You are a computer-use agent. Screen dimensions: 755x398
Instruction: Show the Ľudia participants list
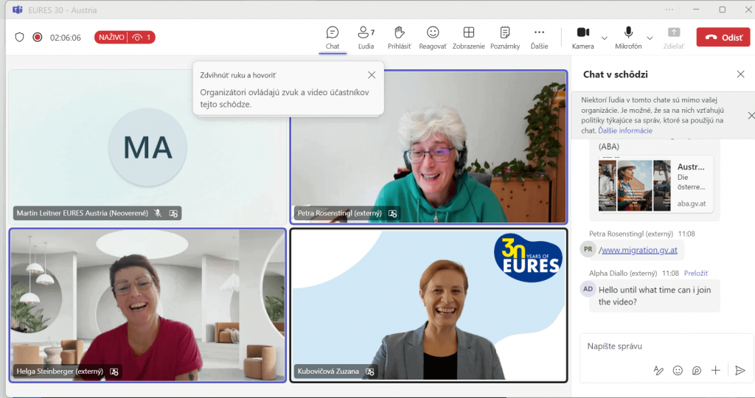pyautogui.click(x=366, y=37)
